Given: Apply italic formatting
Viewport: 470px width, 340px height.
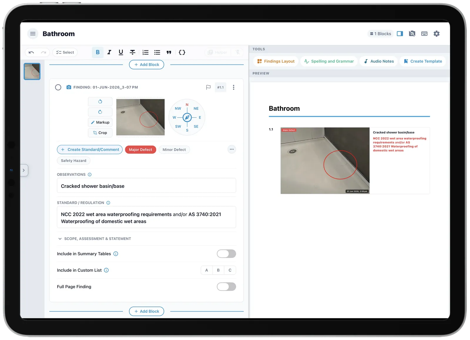Looking at the screenshot, I should [109, 53].
